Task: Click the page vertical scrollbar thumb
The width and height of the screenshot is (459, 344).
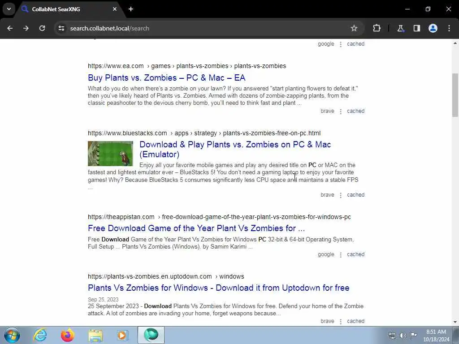Action: (x=455, y=95)
